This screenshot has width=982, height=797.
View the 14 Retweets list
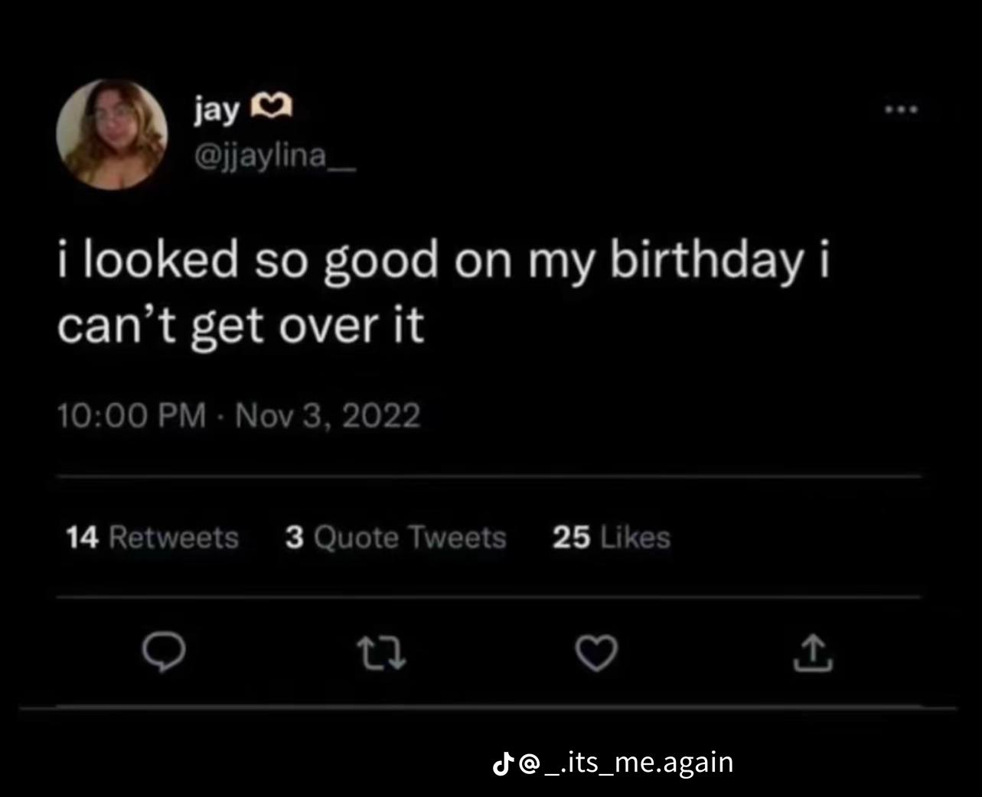[152, 537]
